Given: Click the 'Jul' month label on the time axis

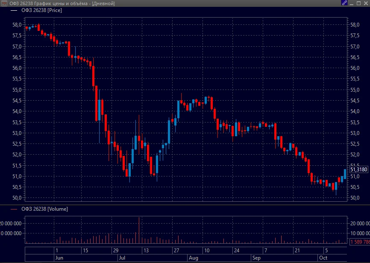Looking at the screenshot, I should (122, 258).
